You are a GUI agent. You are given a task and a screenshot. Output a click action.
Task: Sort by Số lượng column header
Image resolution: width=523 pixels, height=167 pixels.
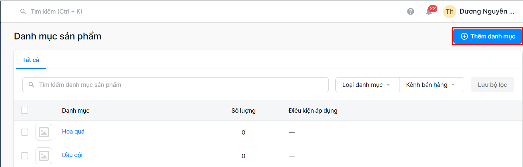pos(243,111)
